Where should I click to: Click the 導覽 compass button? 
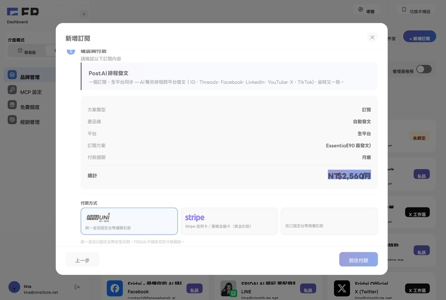(x=366, y=10)
